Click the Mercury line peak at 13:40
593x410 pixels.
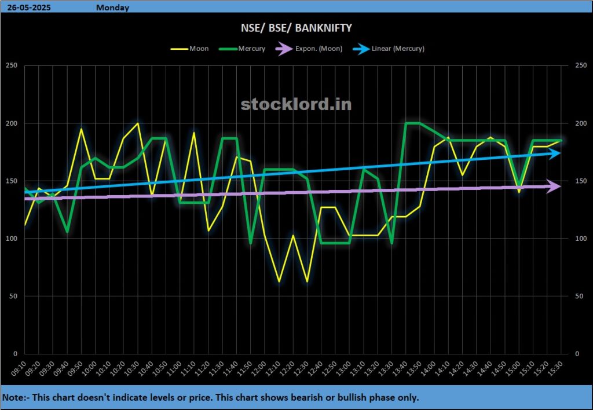(x=406, y=123)
